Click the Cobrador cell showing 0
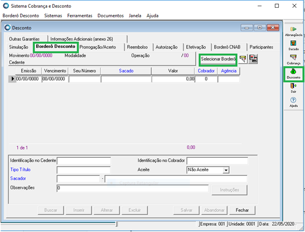 pos(206,79)
